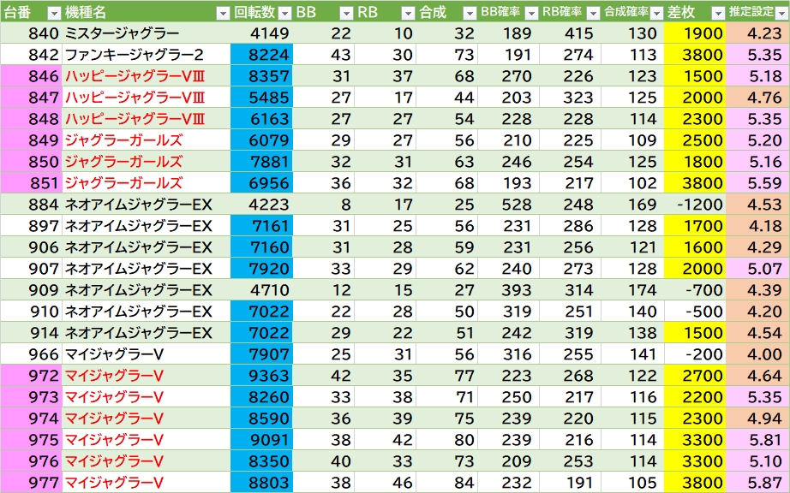
Task: Open the 台番 column filter dropdown
Action: point(53,13)
